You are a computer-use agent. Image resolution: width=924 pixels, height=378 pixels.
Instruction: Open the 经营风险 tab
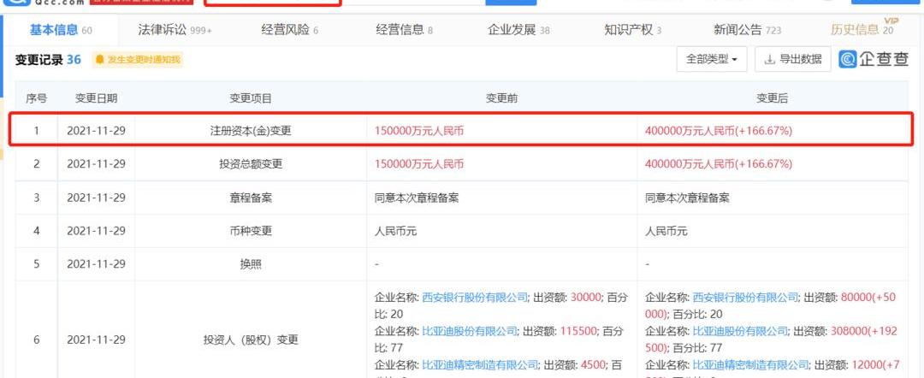coord(289,30)
